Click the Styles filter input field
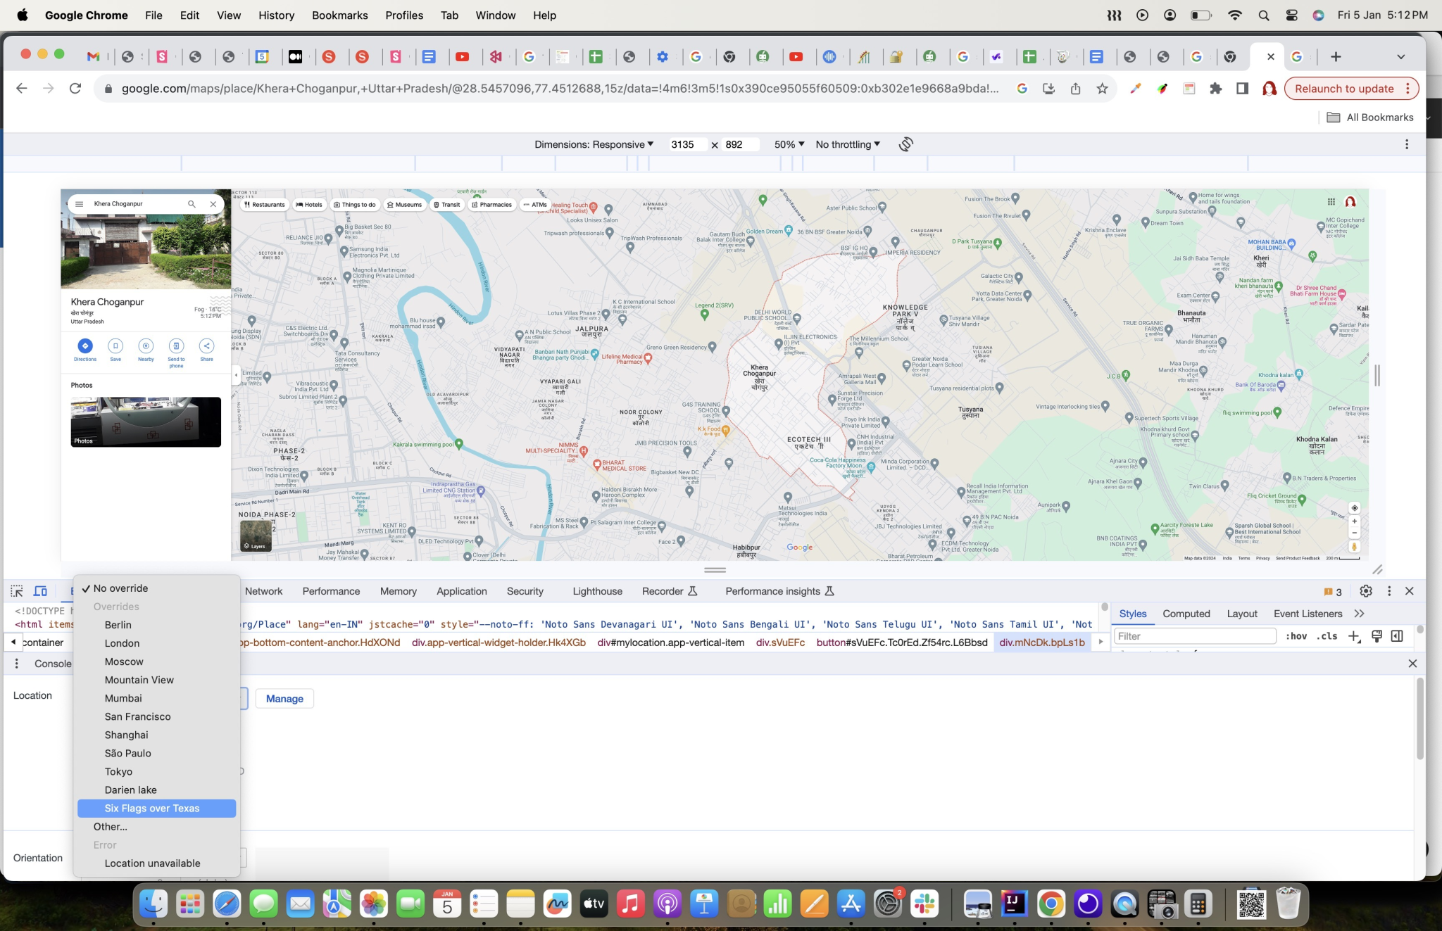Screen dimensions: 1442x931 pyautogui.click(x=1194, y=636)
